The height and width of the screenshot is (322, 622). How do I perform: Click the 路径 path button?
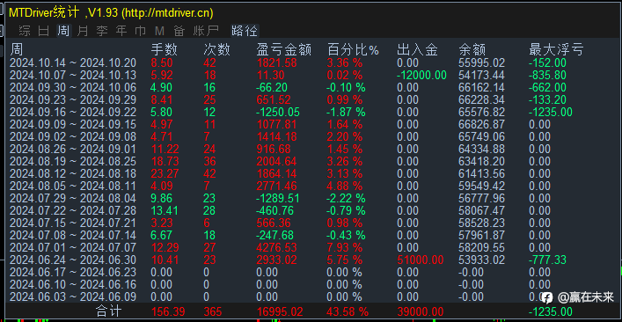pyautogui.click(x=245, y=31)
